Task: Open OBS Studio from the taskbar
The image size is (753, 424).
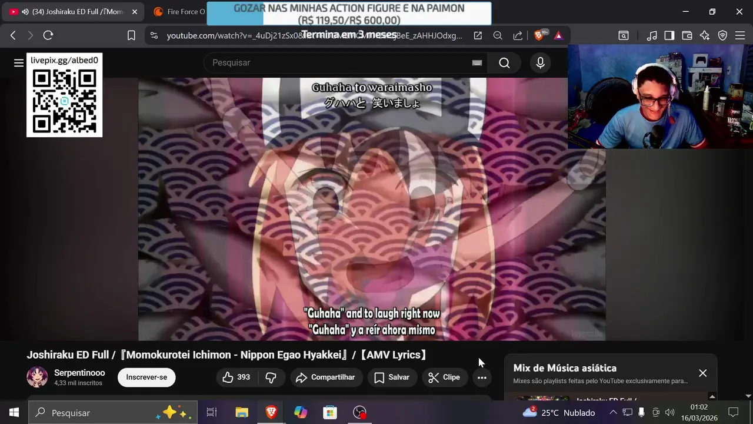Action: pyautogui.click(x=359, y=412)
